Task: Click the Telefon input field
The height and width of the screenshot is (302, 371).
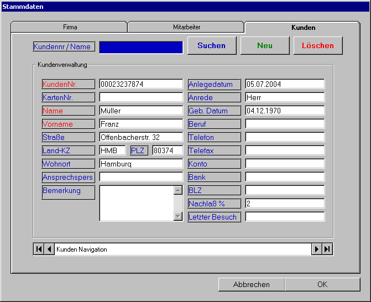Action: (285, 137)
